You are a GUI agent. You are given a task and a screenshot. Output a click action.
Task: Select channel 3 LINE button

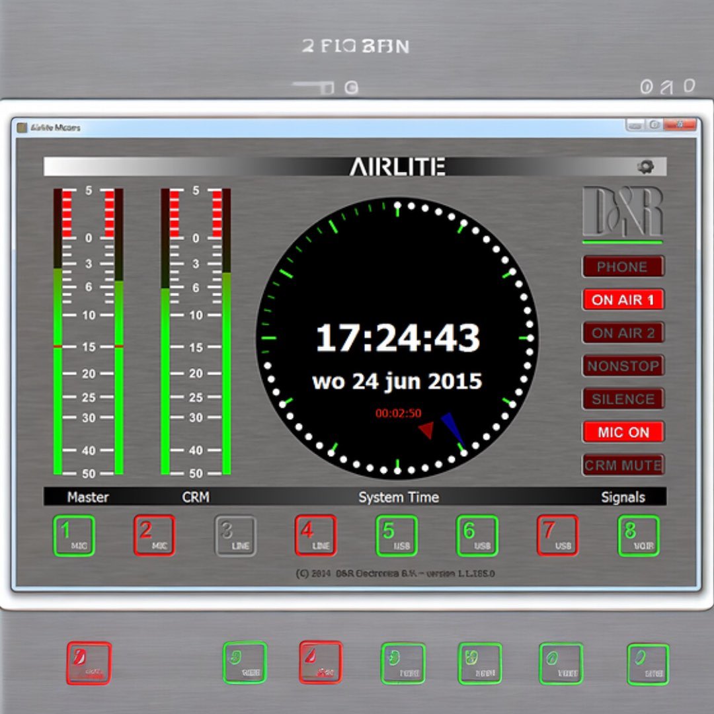point(235,535)
